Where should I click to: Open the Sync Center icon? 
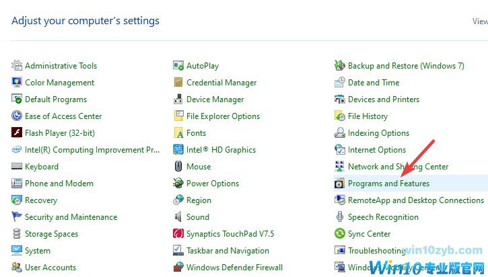pyautogui.click(x=340, y=234)
